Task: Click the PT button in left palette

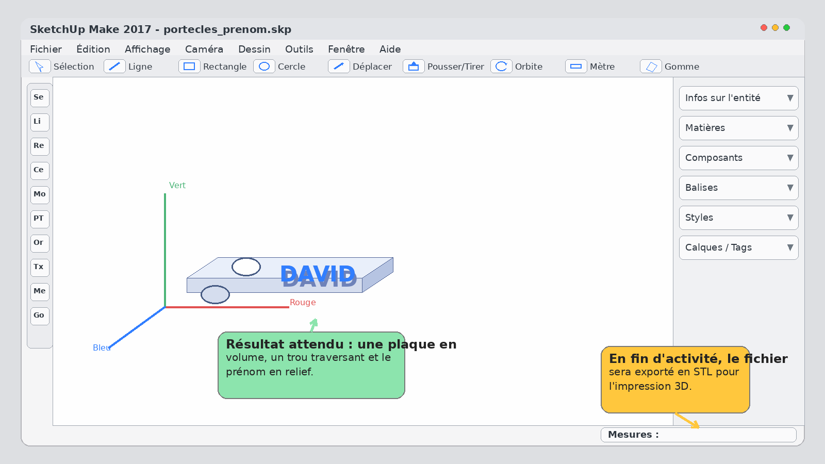Action: [40, 219]
